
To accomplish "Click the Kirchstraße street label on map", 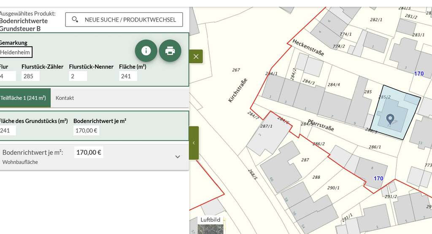I will [x=238, y=91].
